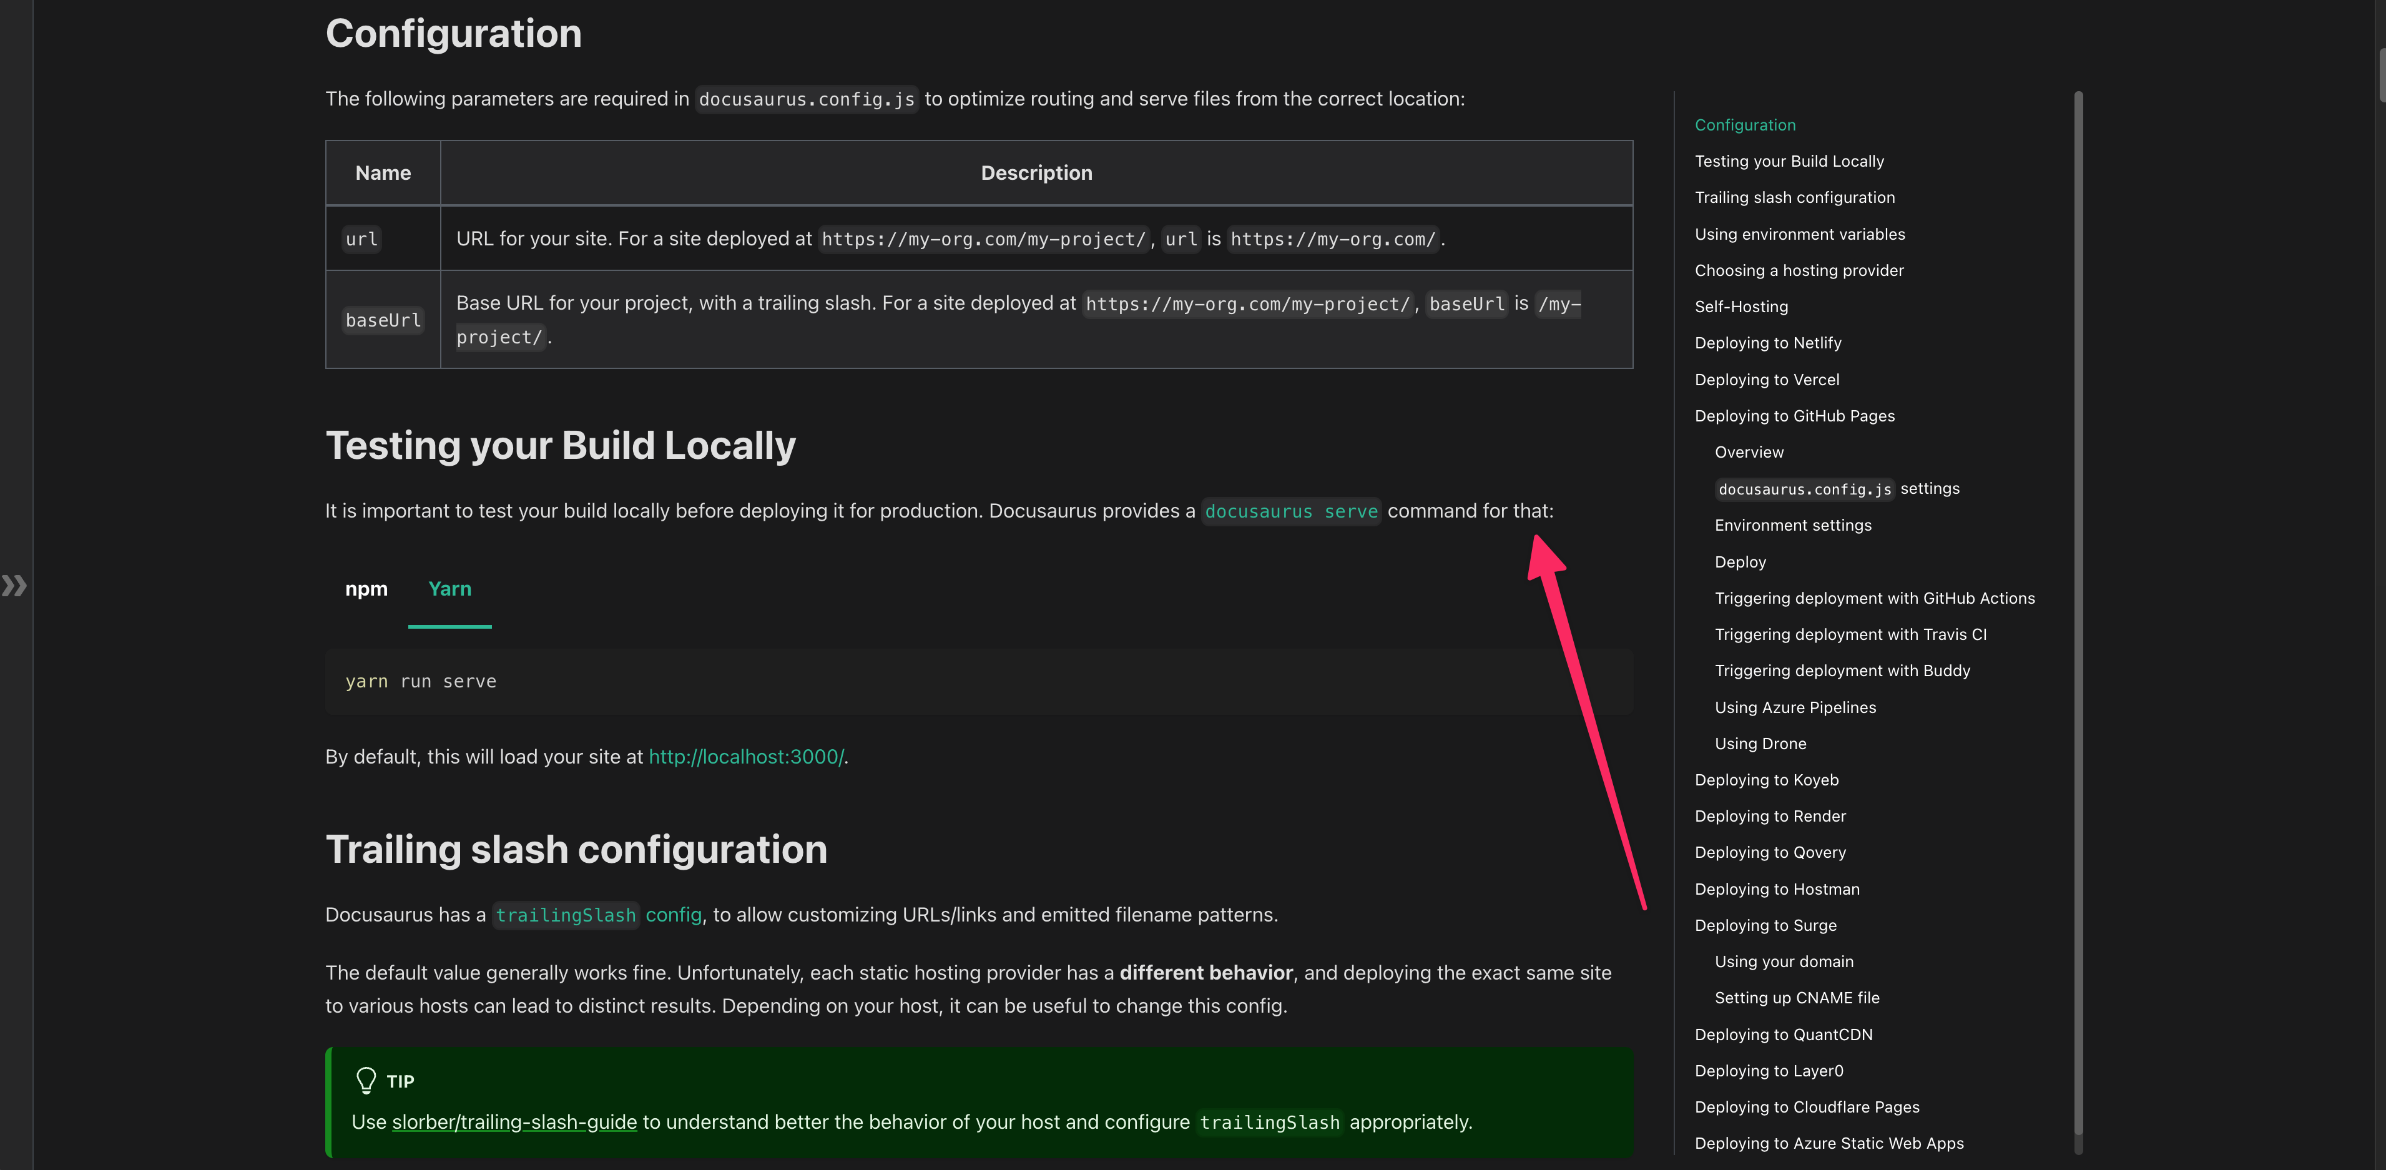Click the yarn run serve code block

978,682
